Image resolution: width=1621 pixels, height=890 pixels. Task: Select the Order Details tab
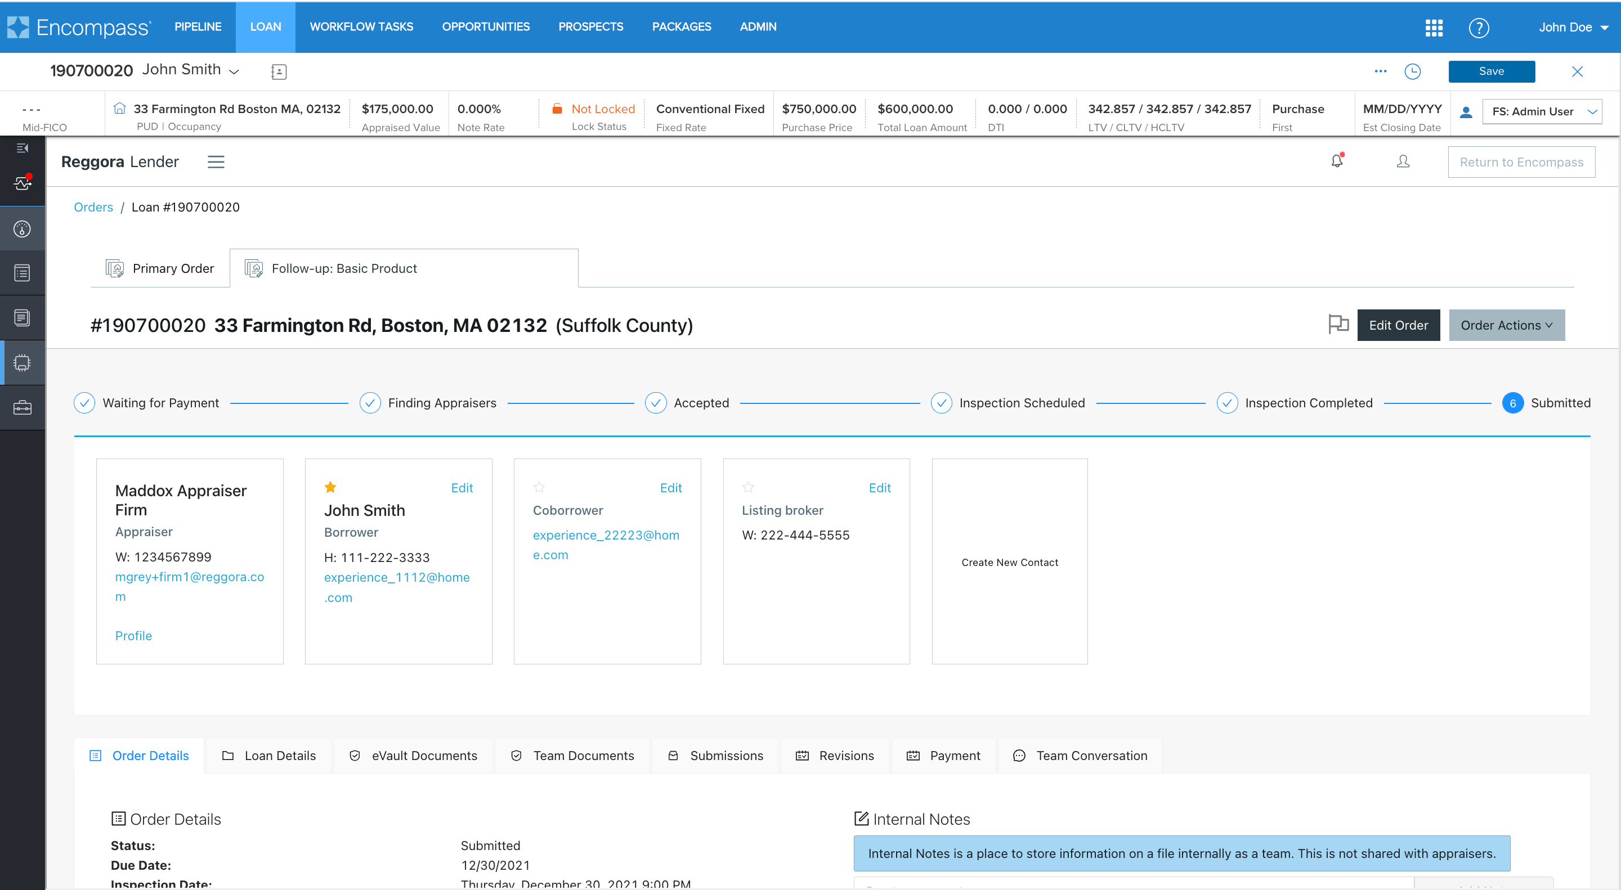pyautogui.click(x=139, y=755)
